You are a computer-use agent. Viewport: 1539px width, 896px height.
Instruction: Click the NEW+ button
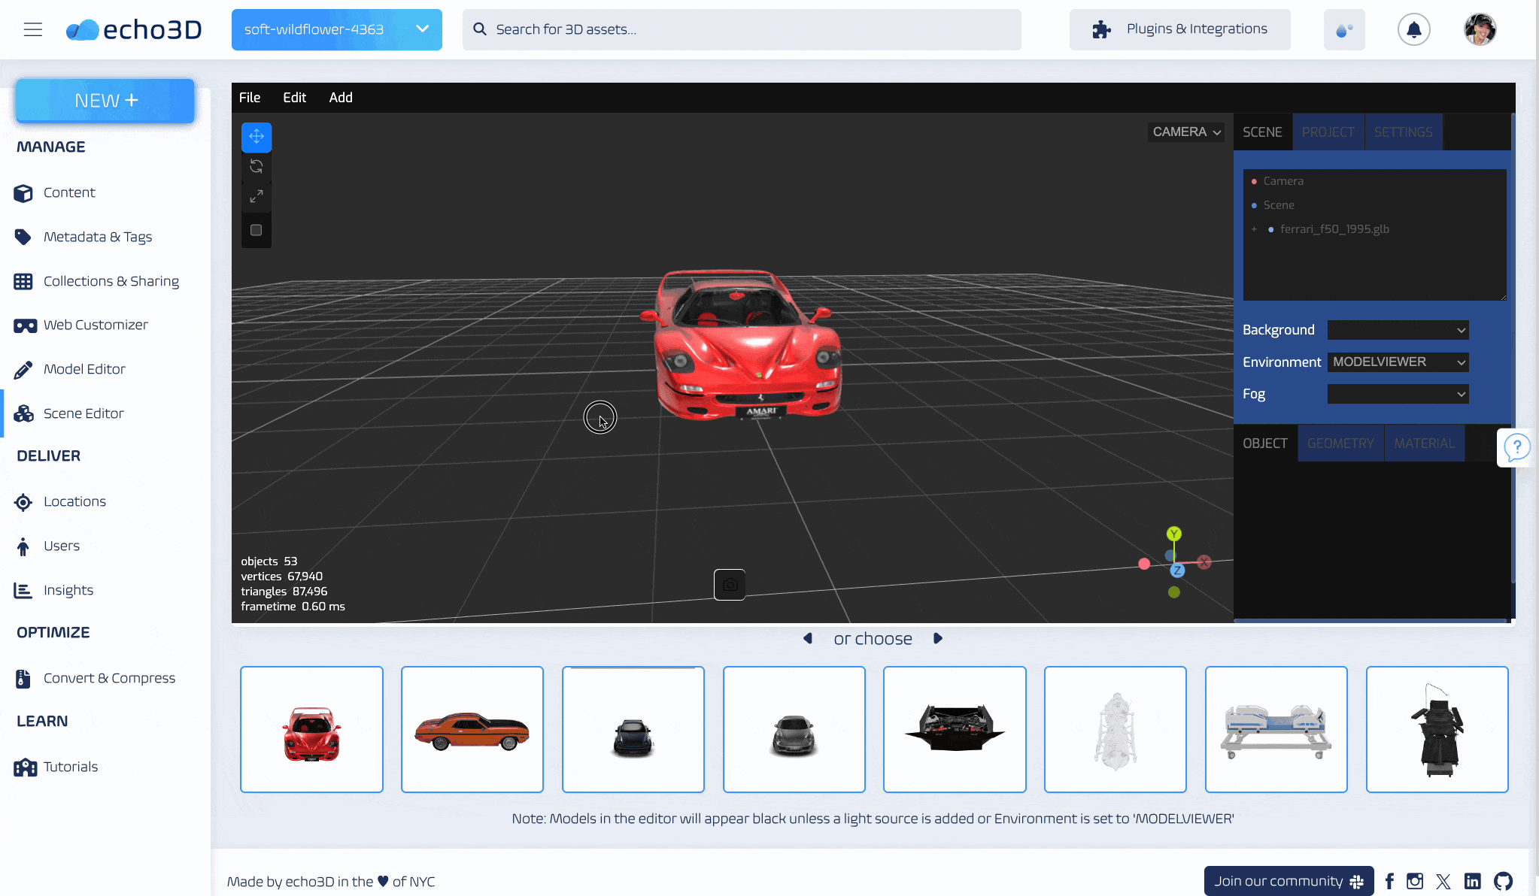(x=105, y=100)
